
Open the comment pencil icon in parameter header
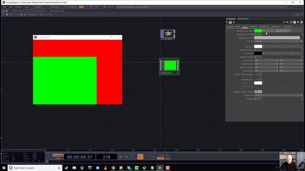point(284,22)
